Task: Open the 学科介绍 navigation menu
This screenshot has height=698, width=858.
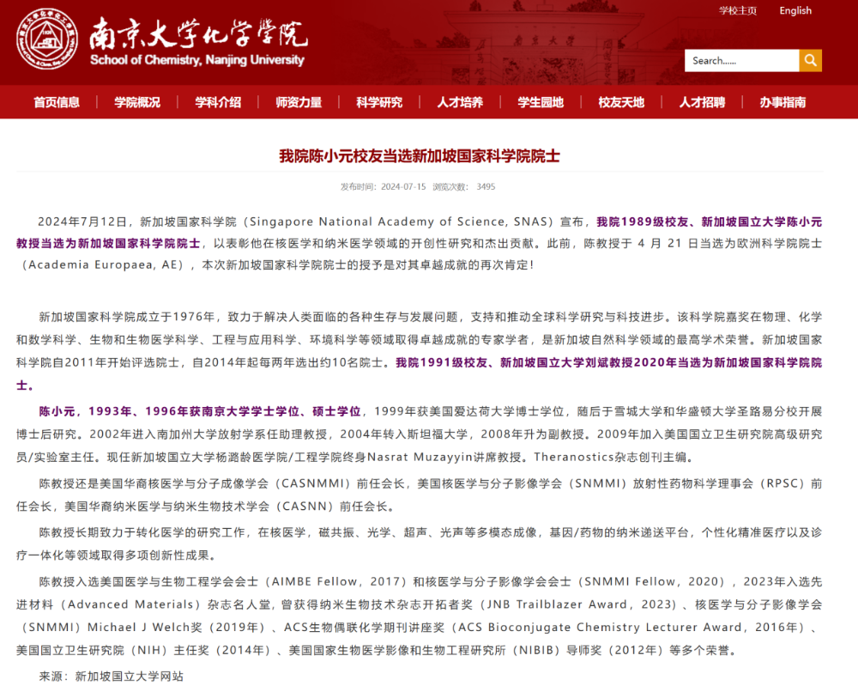Action: click(218, 102)
